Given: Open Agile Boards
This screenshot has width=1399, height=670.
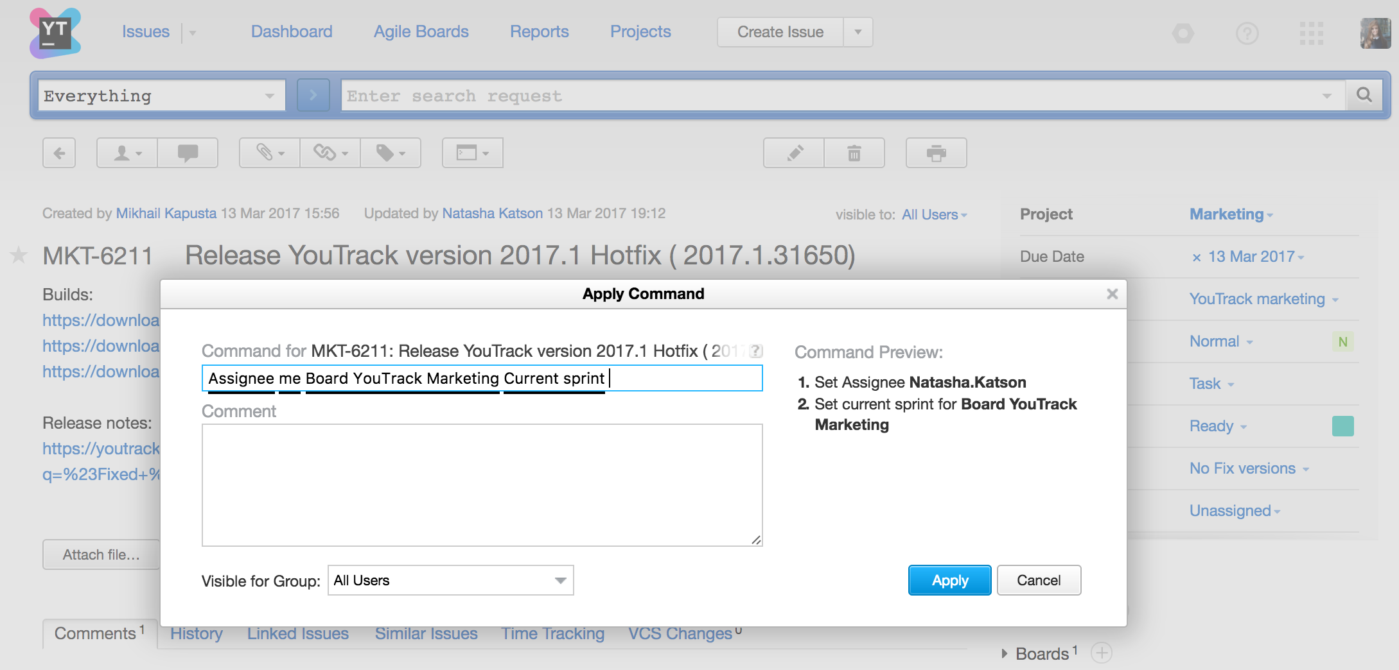Looking at the screenshot, I should tap(421, 31).
